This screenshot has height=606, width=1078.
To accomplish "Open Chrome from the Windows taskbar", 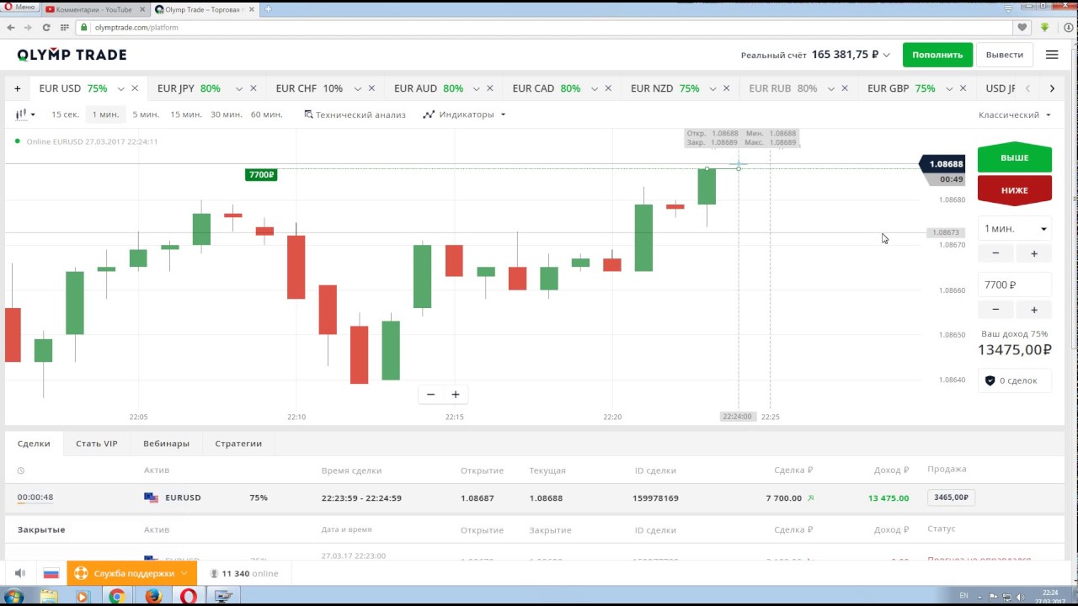I will click(117, 596).
